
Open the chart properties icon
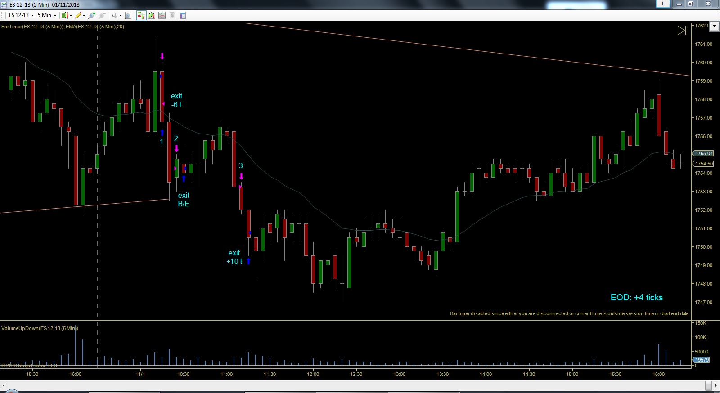coord(183,15)
